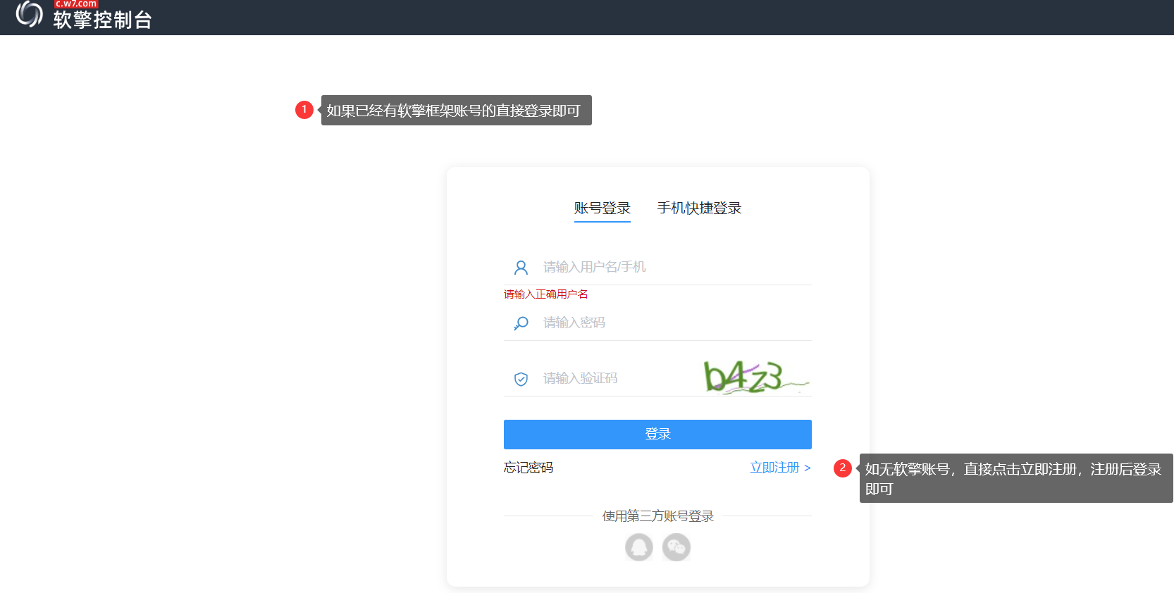Image resolution: width=1174 pixels, height=593 pixels.
Task: Click the key icon beside password field
Action: pos(521,323)
